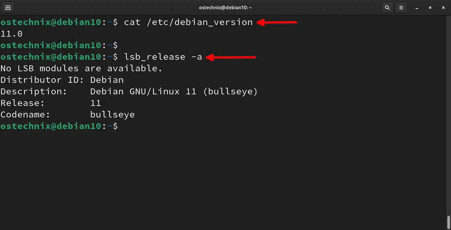Click the empty prompt below 11.0 output
This screenshot has width=451, height=230.
point(59,45)
